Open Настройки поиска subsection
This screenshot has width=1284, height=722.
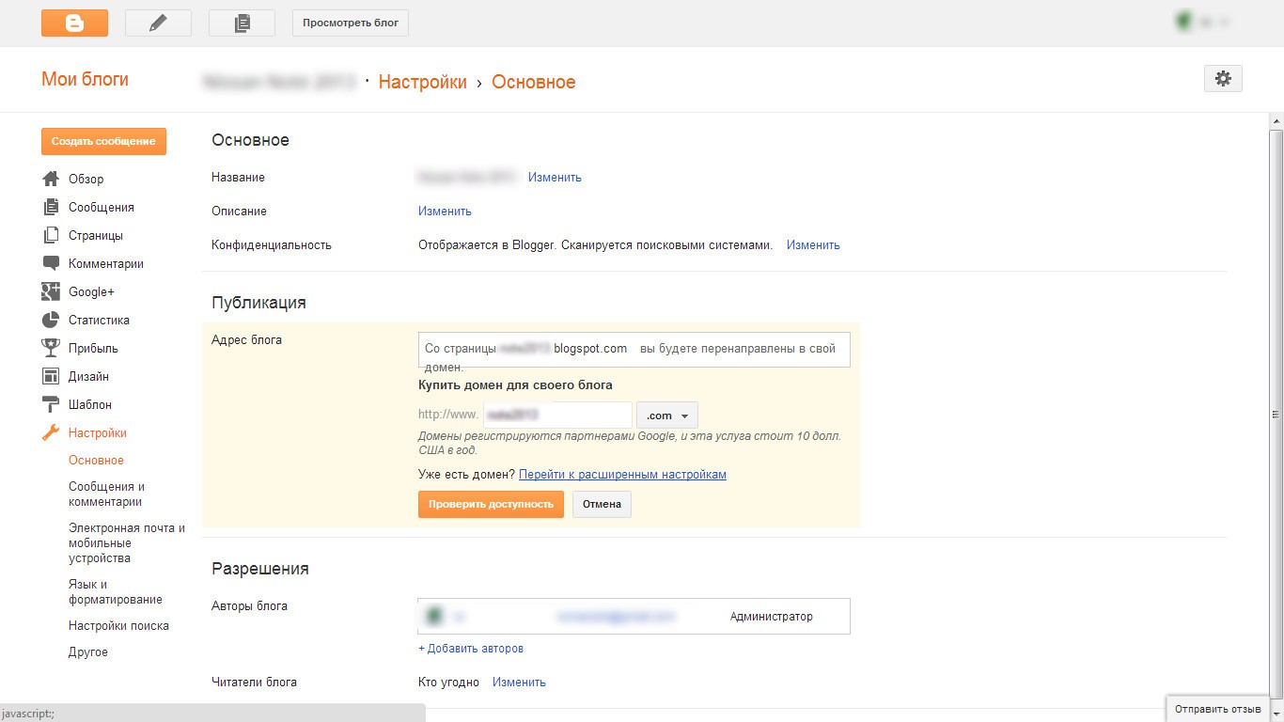(118, 626)
